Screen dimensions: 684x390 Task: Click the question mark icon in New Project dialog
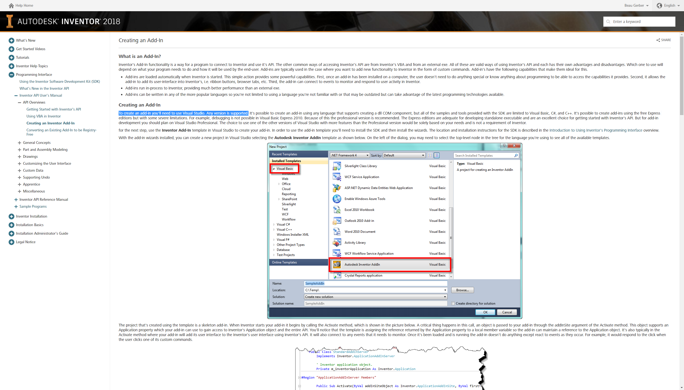click(x=504, y=145)
